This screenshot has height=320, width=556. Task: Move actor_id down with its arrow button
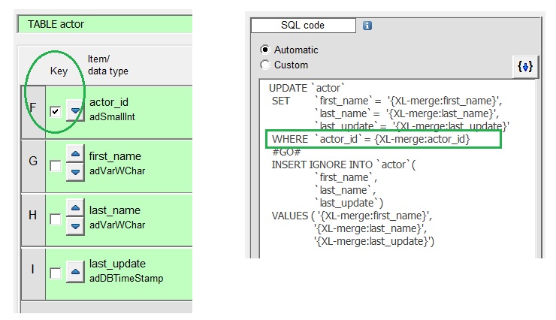75,111
